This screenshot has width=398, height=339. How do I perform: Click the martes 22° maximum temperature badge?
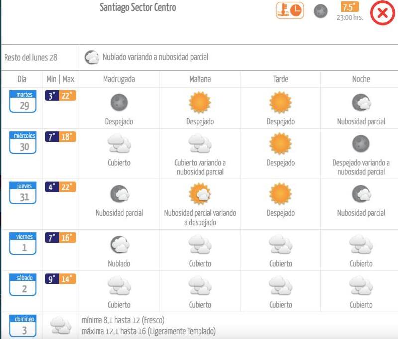(68, 96)
